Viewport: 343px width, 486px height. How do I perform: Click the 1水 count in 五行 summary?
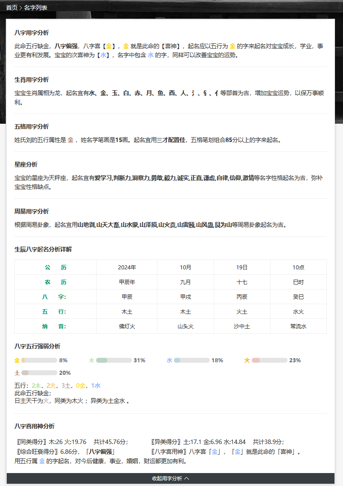(96, 385)
